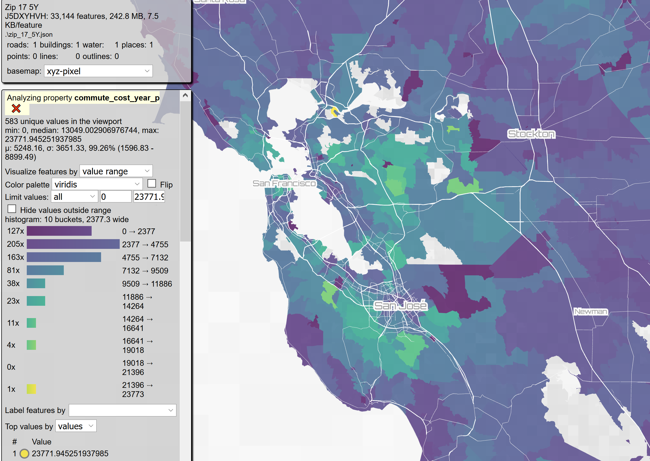Click the 205x count label
This screenshot has width=650, height=461.
click(15, 244)
